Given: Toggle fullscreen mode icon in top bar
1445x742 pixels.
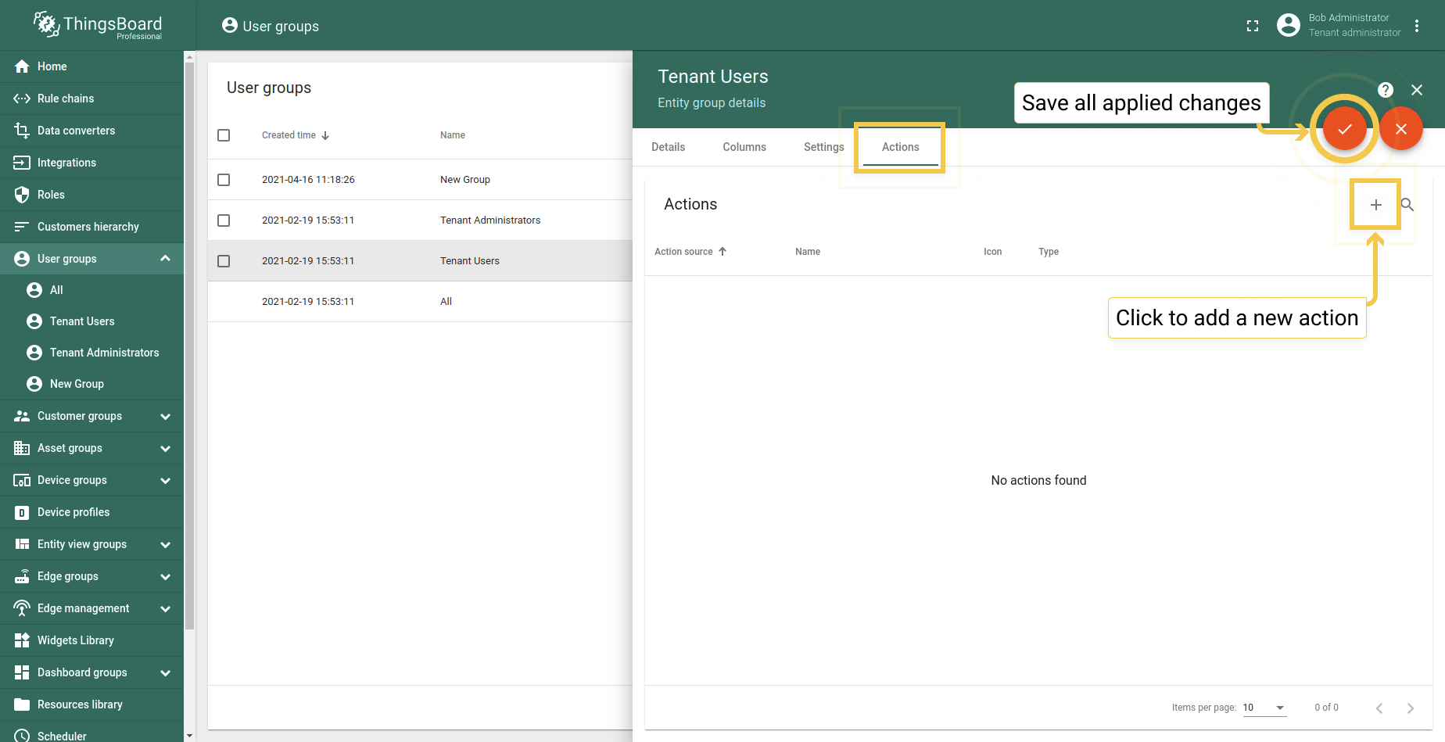Looking at the screenshot, I should (x=1253, y=26).
